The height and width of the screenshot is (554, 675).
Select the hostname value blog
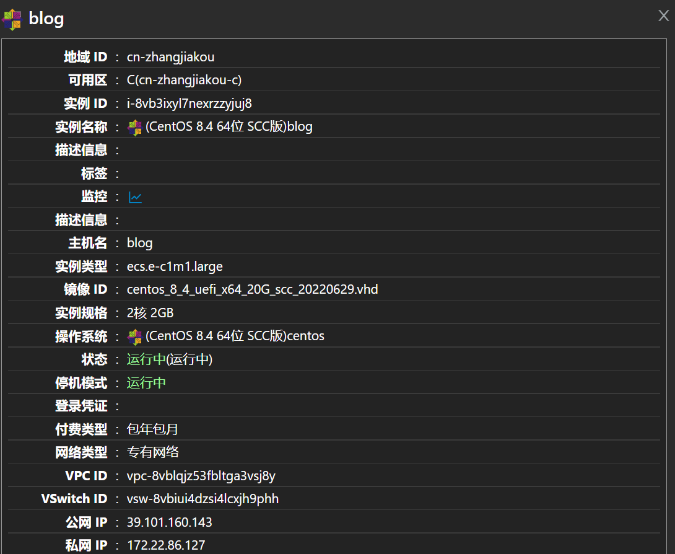click(x=139, y=244)
